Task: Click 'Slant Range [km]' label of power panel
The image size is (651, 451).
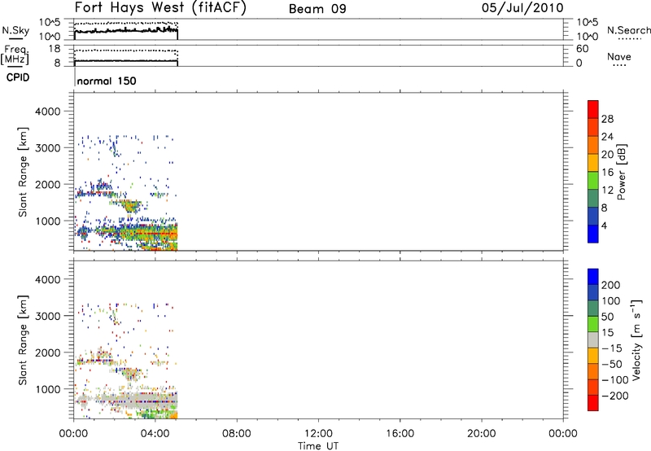Action: tap(23, 172)
